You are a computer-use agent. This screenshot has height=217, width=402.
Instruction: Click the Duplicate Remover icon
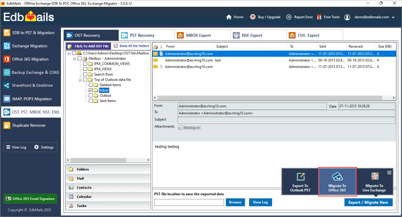pyautogui.click(x=6, y=125)
